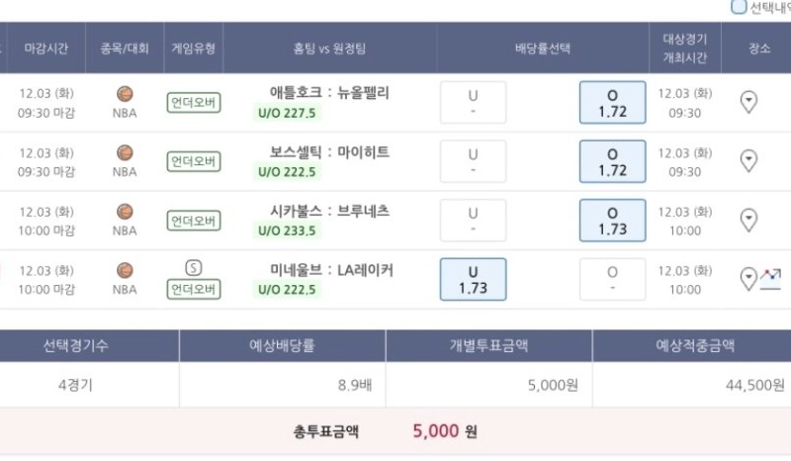Open venue location pin for 시카불스 game

click(748, 220)
